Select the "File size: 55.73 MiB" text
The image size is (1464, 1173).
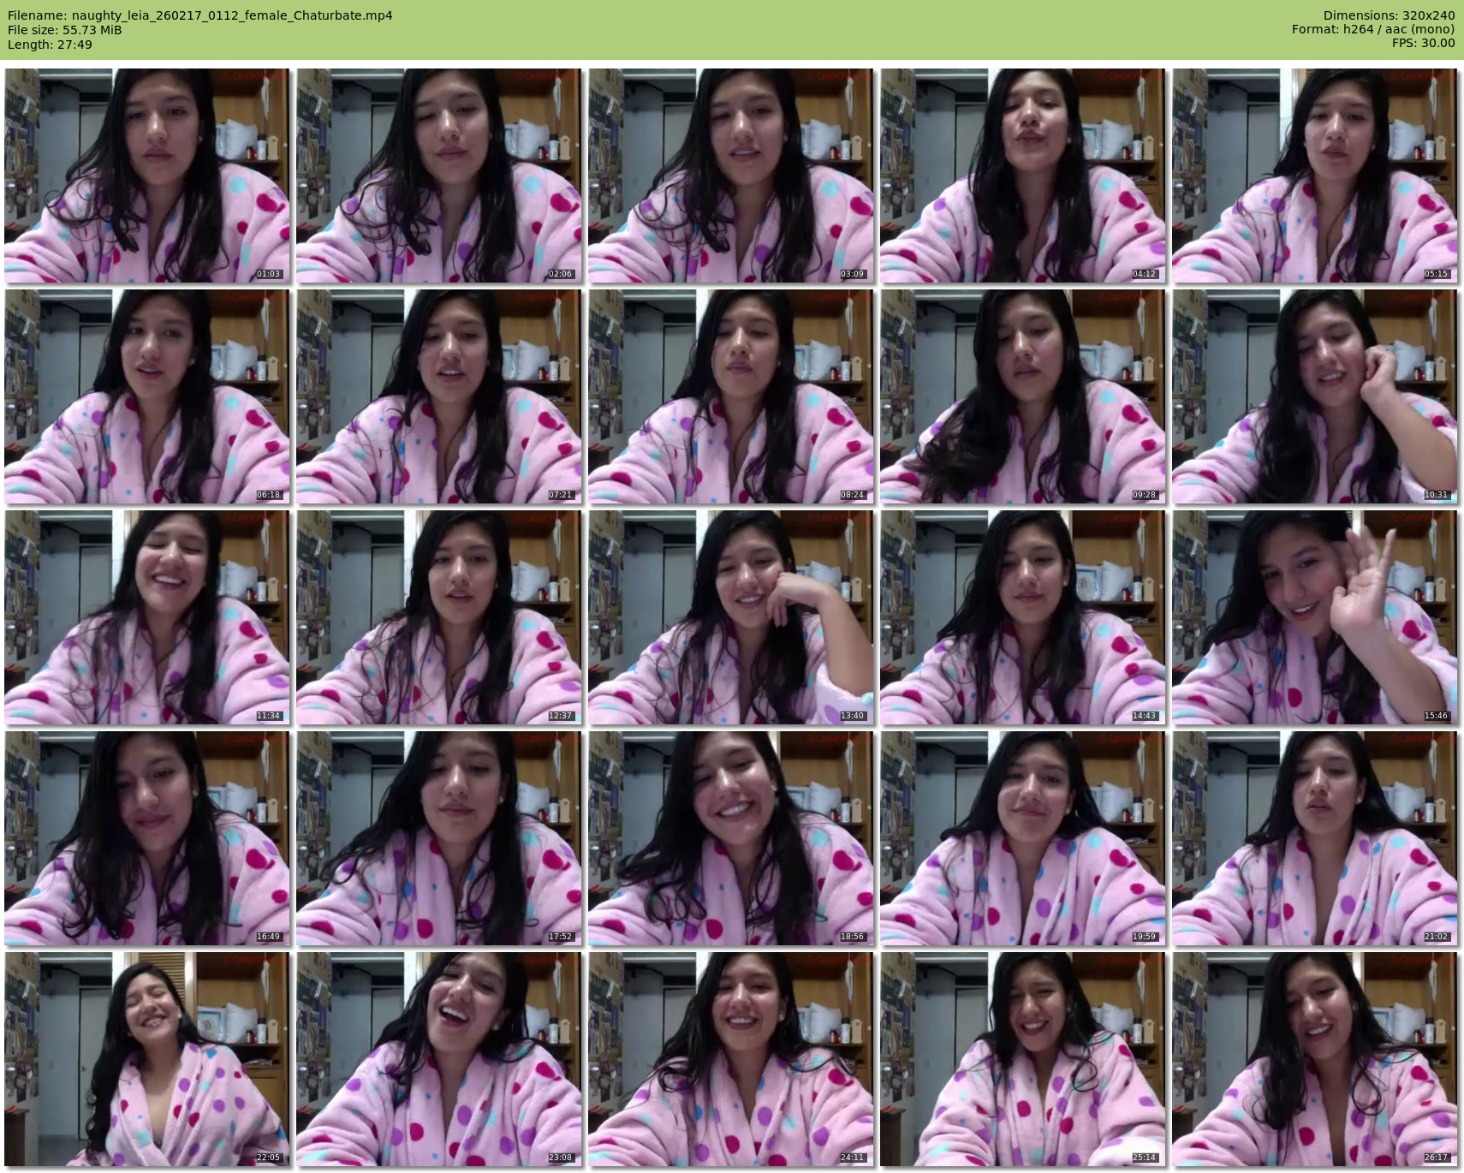point(65,30)
